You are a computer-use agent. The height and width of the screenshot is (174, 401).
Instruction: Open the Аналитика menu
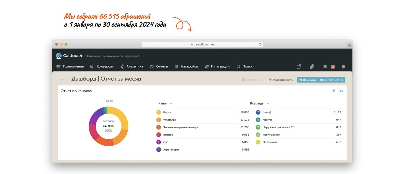point(132,66)
